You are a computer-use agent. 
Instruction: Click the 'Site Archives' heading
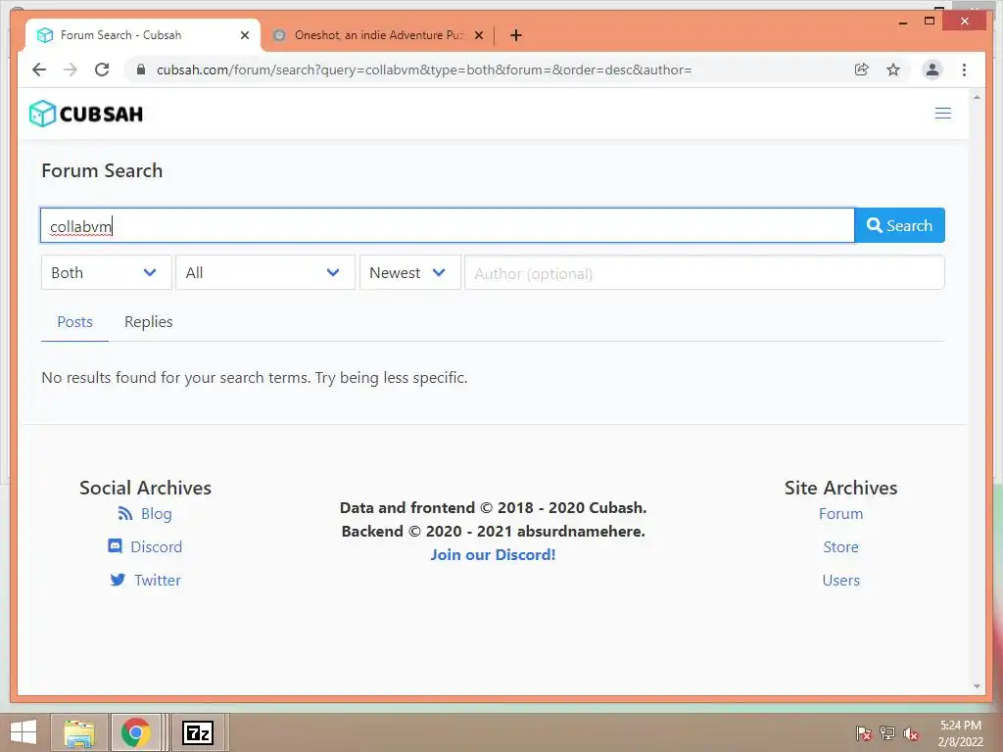point(840,488)
